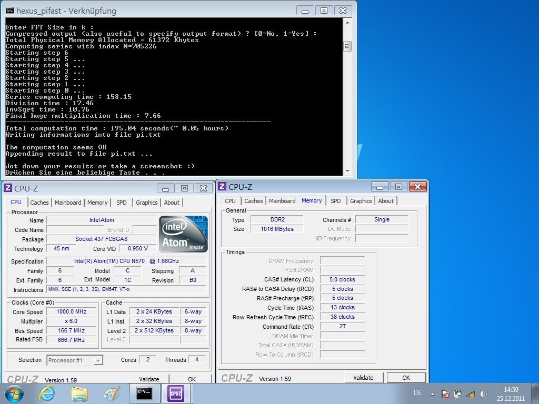
Task: Click OK in the left CPU-Z window
Action: pos(192,379)
